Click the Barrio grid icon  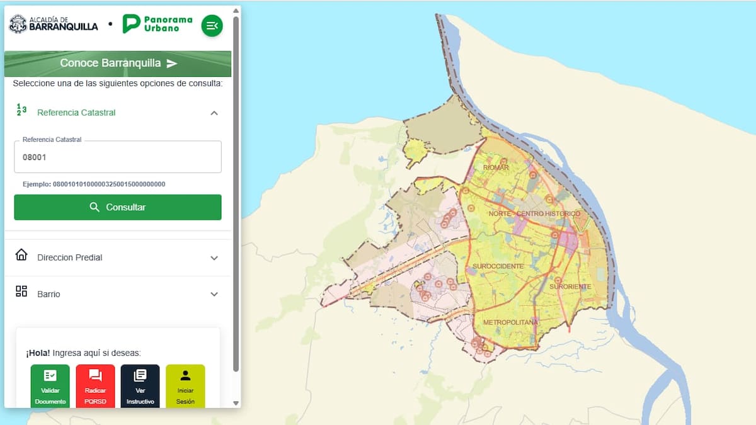click(x=21, y=291)
